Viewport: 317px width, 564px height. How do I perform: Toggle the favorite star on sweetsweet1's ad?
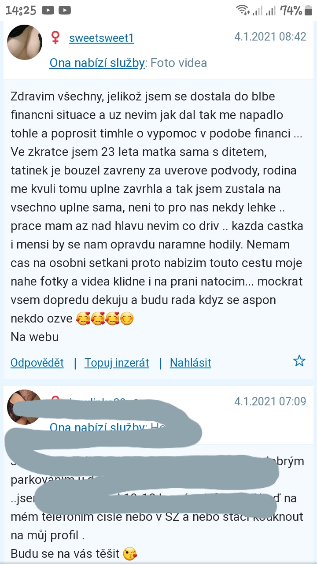click(299, 361)
